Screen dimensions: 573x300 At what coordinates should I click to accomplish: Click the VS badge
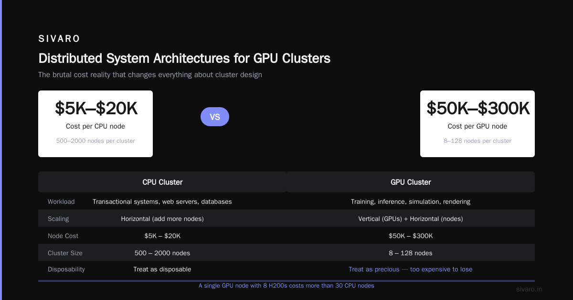(x=215, y=117)
